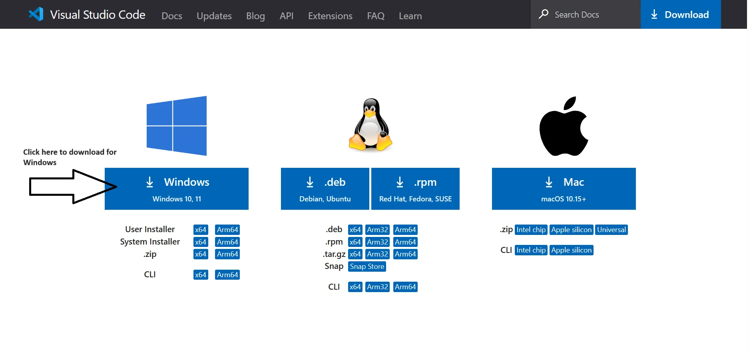Click the search magnifier icon
The height and width of the screenshot is (356, 749).
[543, 14]
